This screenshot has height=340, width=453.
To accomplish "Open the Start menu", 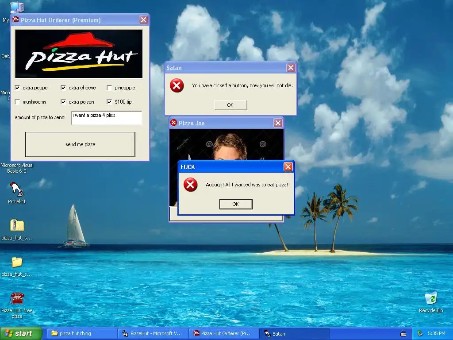I will pos(21,334).
